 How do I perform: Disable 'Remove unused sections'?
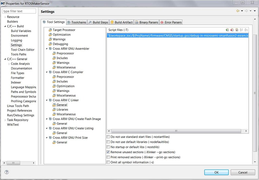[x=108, y=152]
